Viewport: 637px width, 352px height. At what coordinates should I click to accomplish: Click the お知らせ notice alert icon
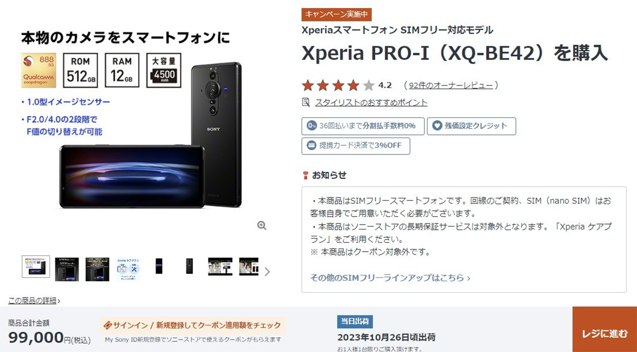(305, 175)
